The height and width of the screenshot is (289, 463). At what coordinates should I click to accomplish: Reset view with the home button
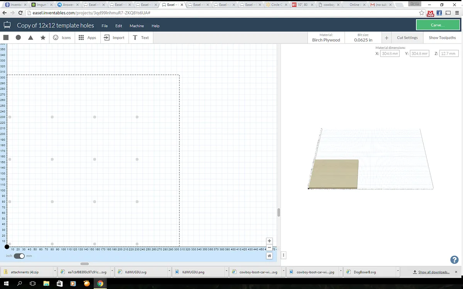[269, 256]
